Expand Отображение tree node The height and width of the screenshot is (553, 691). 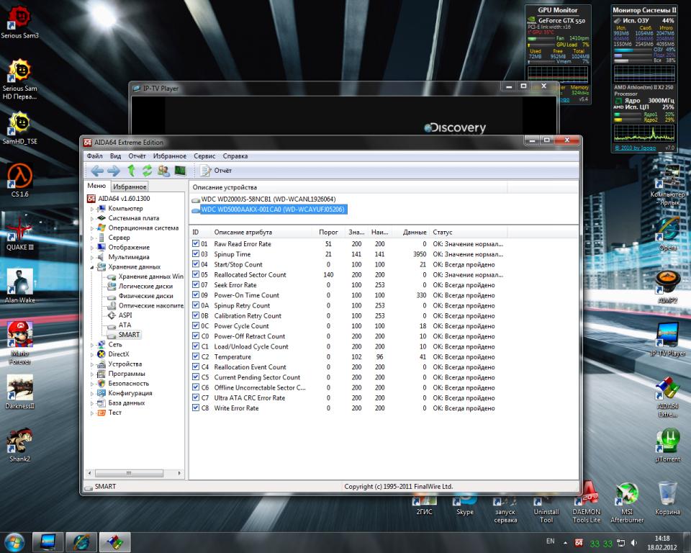click(x=92, y=248)
